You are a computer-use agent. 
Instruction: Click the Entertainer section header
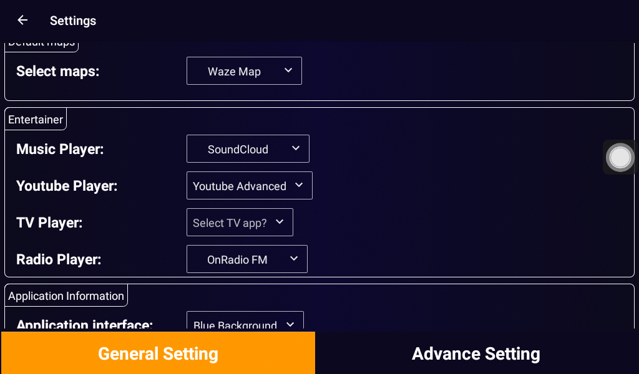coord(36,119)
